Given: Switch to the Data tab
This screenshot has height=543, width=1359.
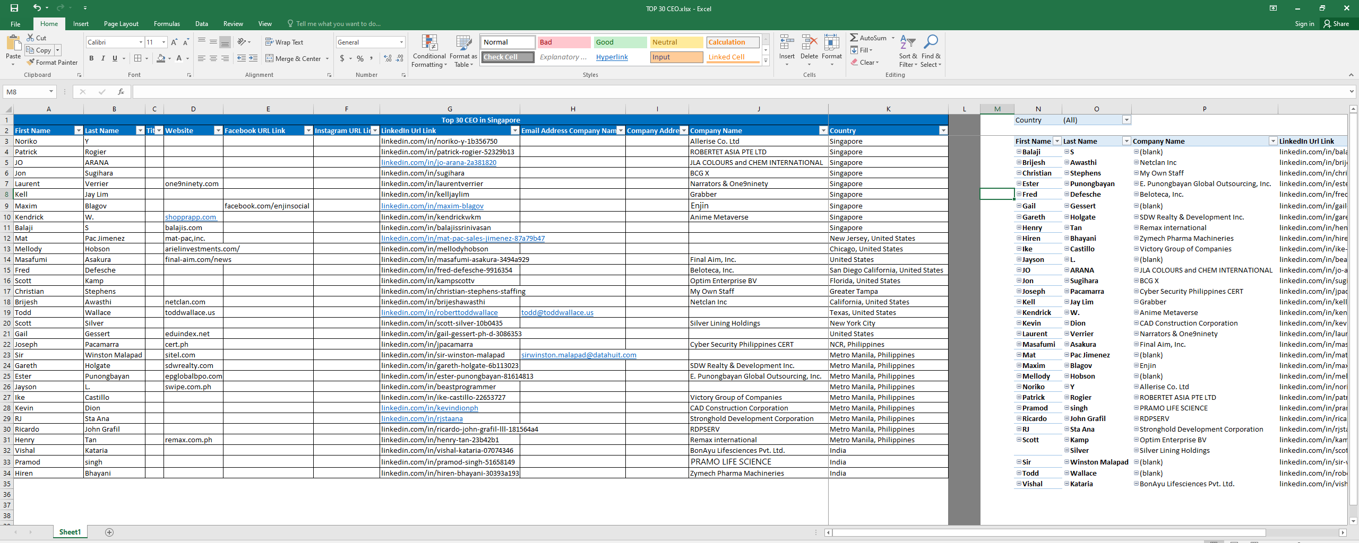Looking at the screenshot, I should click(202, 24).
